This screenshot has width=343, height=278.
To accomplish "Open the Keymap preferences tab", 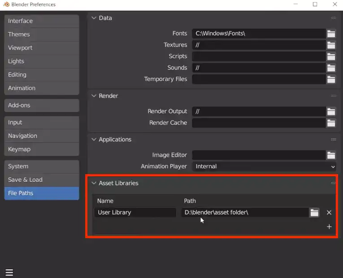I will pyautogui.click(x=42, y=150).
